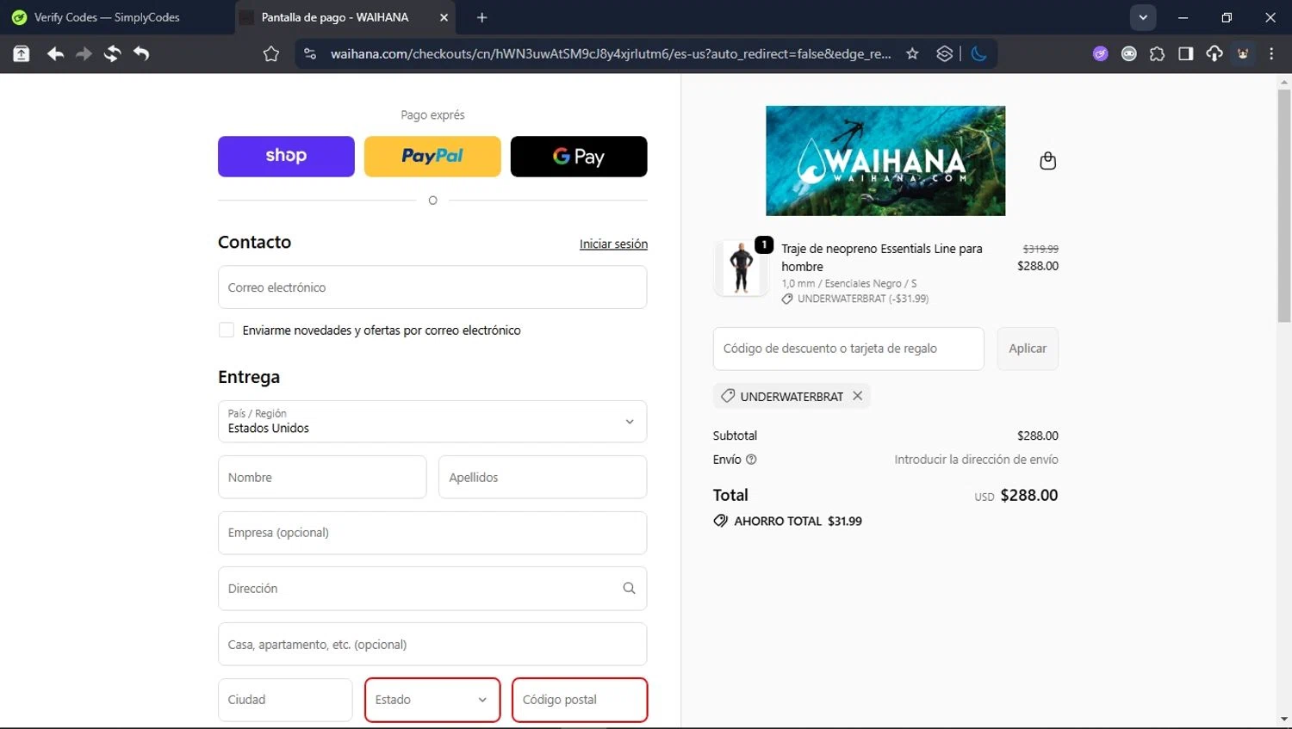
Task: Click the browser forward arrow
Action: coord(84,54)
